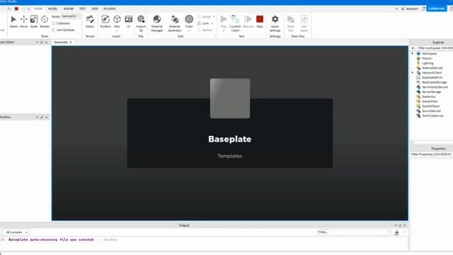The image size is (453, 255).
Task: Click the Import 3D icon
Action: click(x=141, y=19)
